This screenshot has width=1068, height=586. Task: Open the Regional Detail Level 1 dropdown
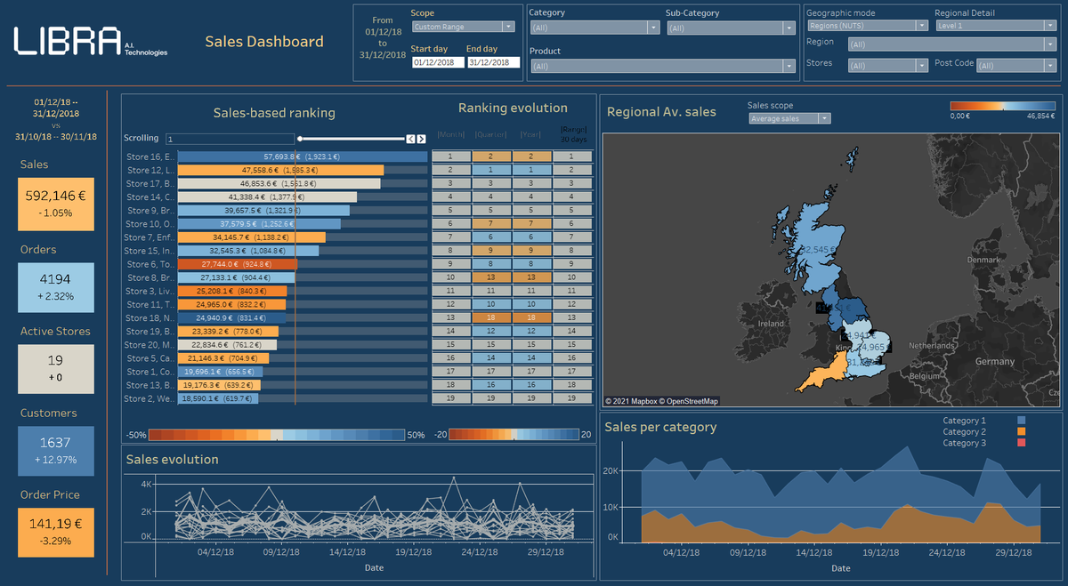click(995, 26)
